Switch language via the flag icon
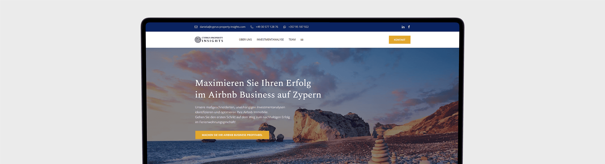This screenshot has height=164, width=605. click(x=302, y=40)
